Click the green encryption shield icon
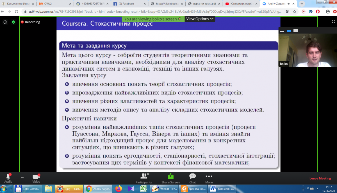 (x=13, y=22)
